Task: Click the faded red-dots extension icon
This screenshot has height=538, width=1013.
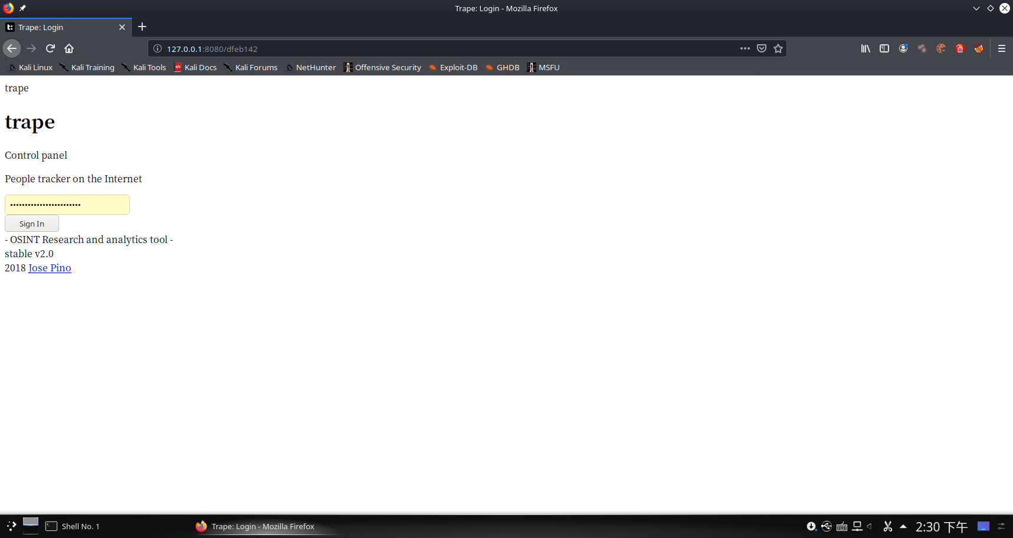Action: pyautogui.click(x=922, y=48)
